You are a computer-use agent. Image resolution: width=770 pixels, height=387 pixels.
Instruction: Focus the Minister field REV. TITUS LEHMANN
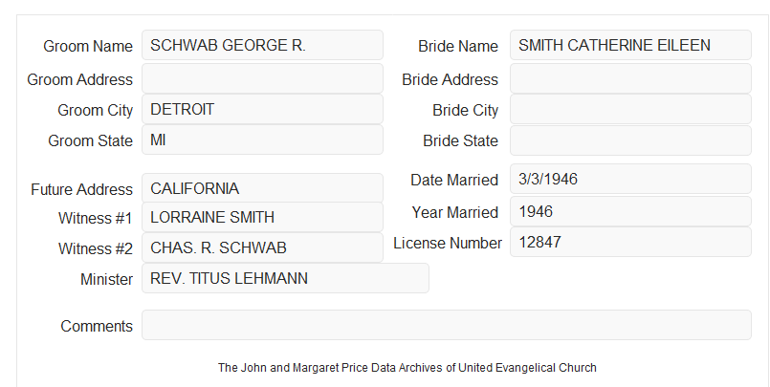pos(285,278)
